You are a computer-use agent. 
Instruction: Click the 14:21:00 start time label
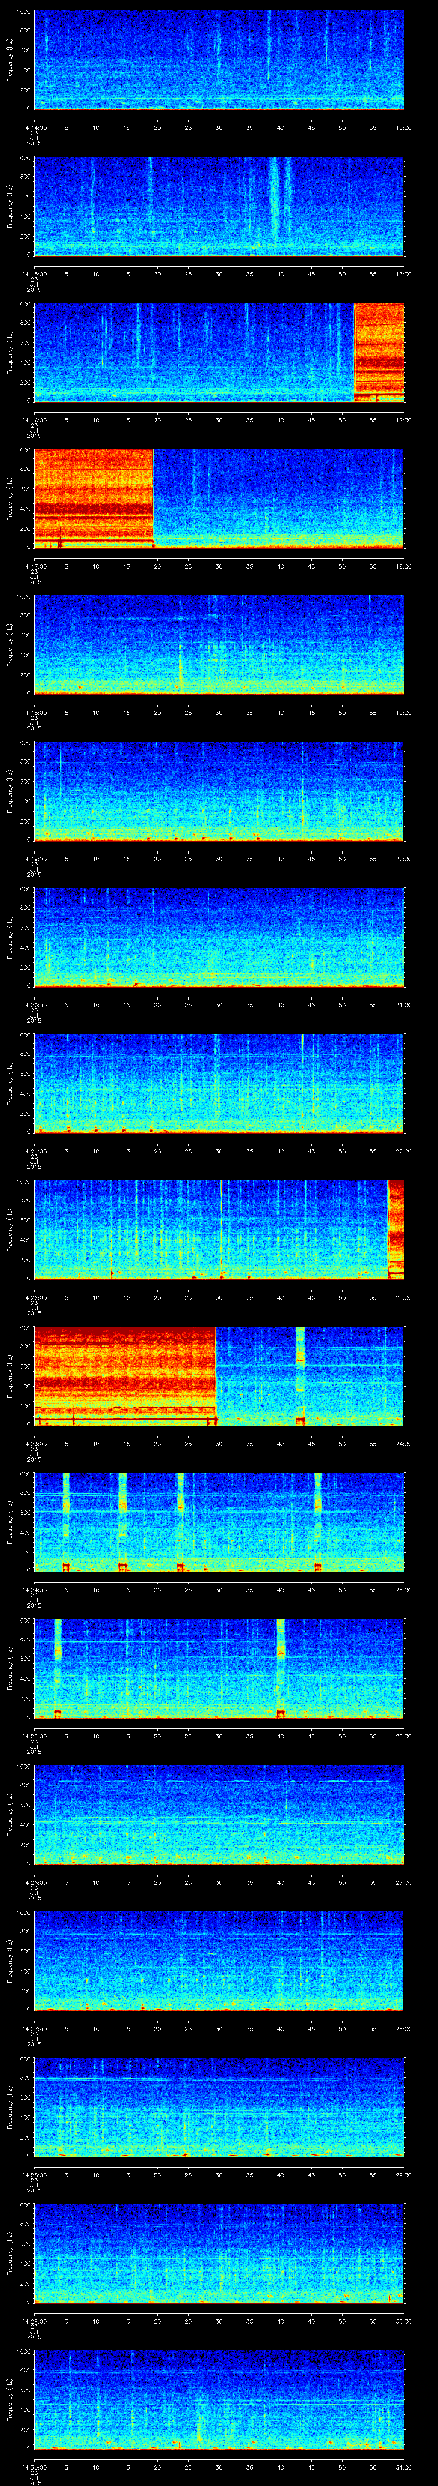pos(34,1151)
